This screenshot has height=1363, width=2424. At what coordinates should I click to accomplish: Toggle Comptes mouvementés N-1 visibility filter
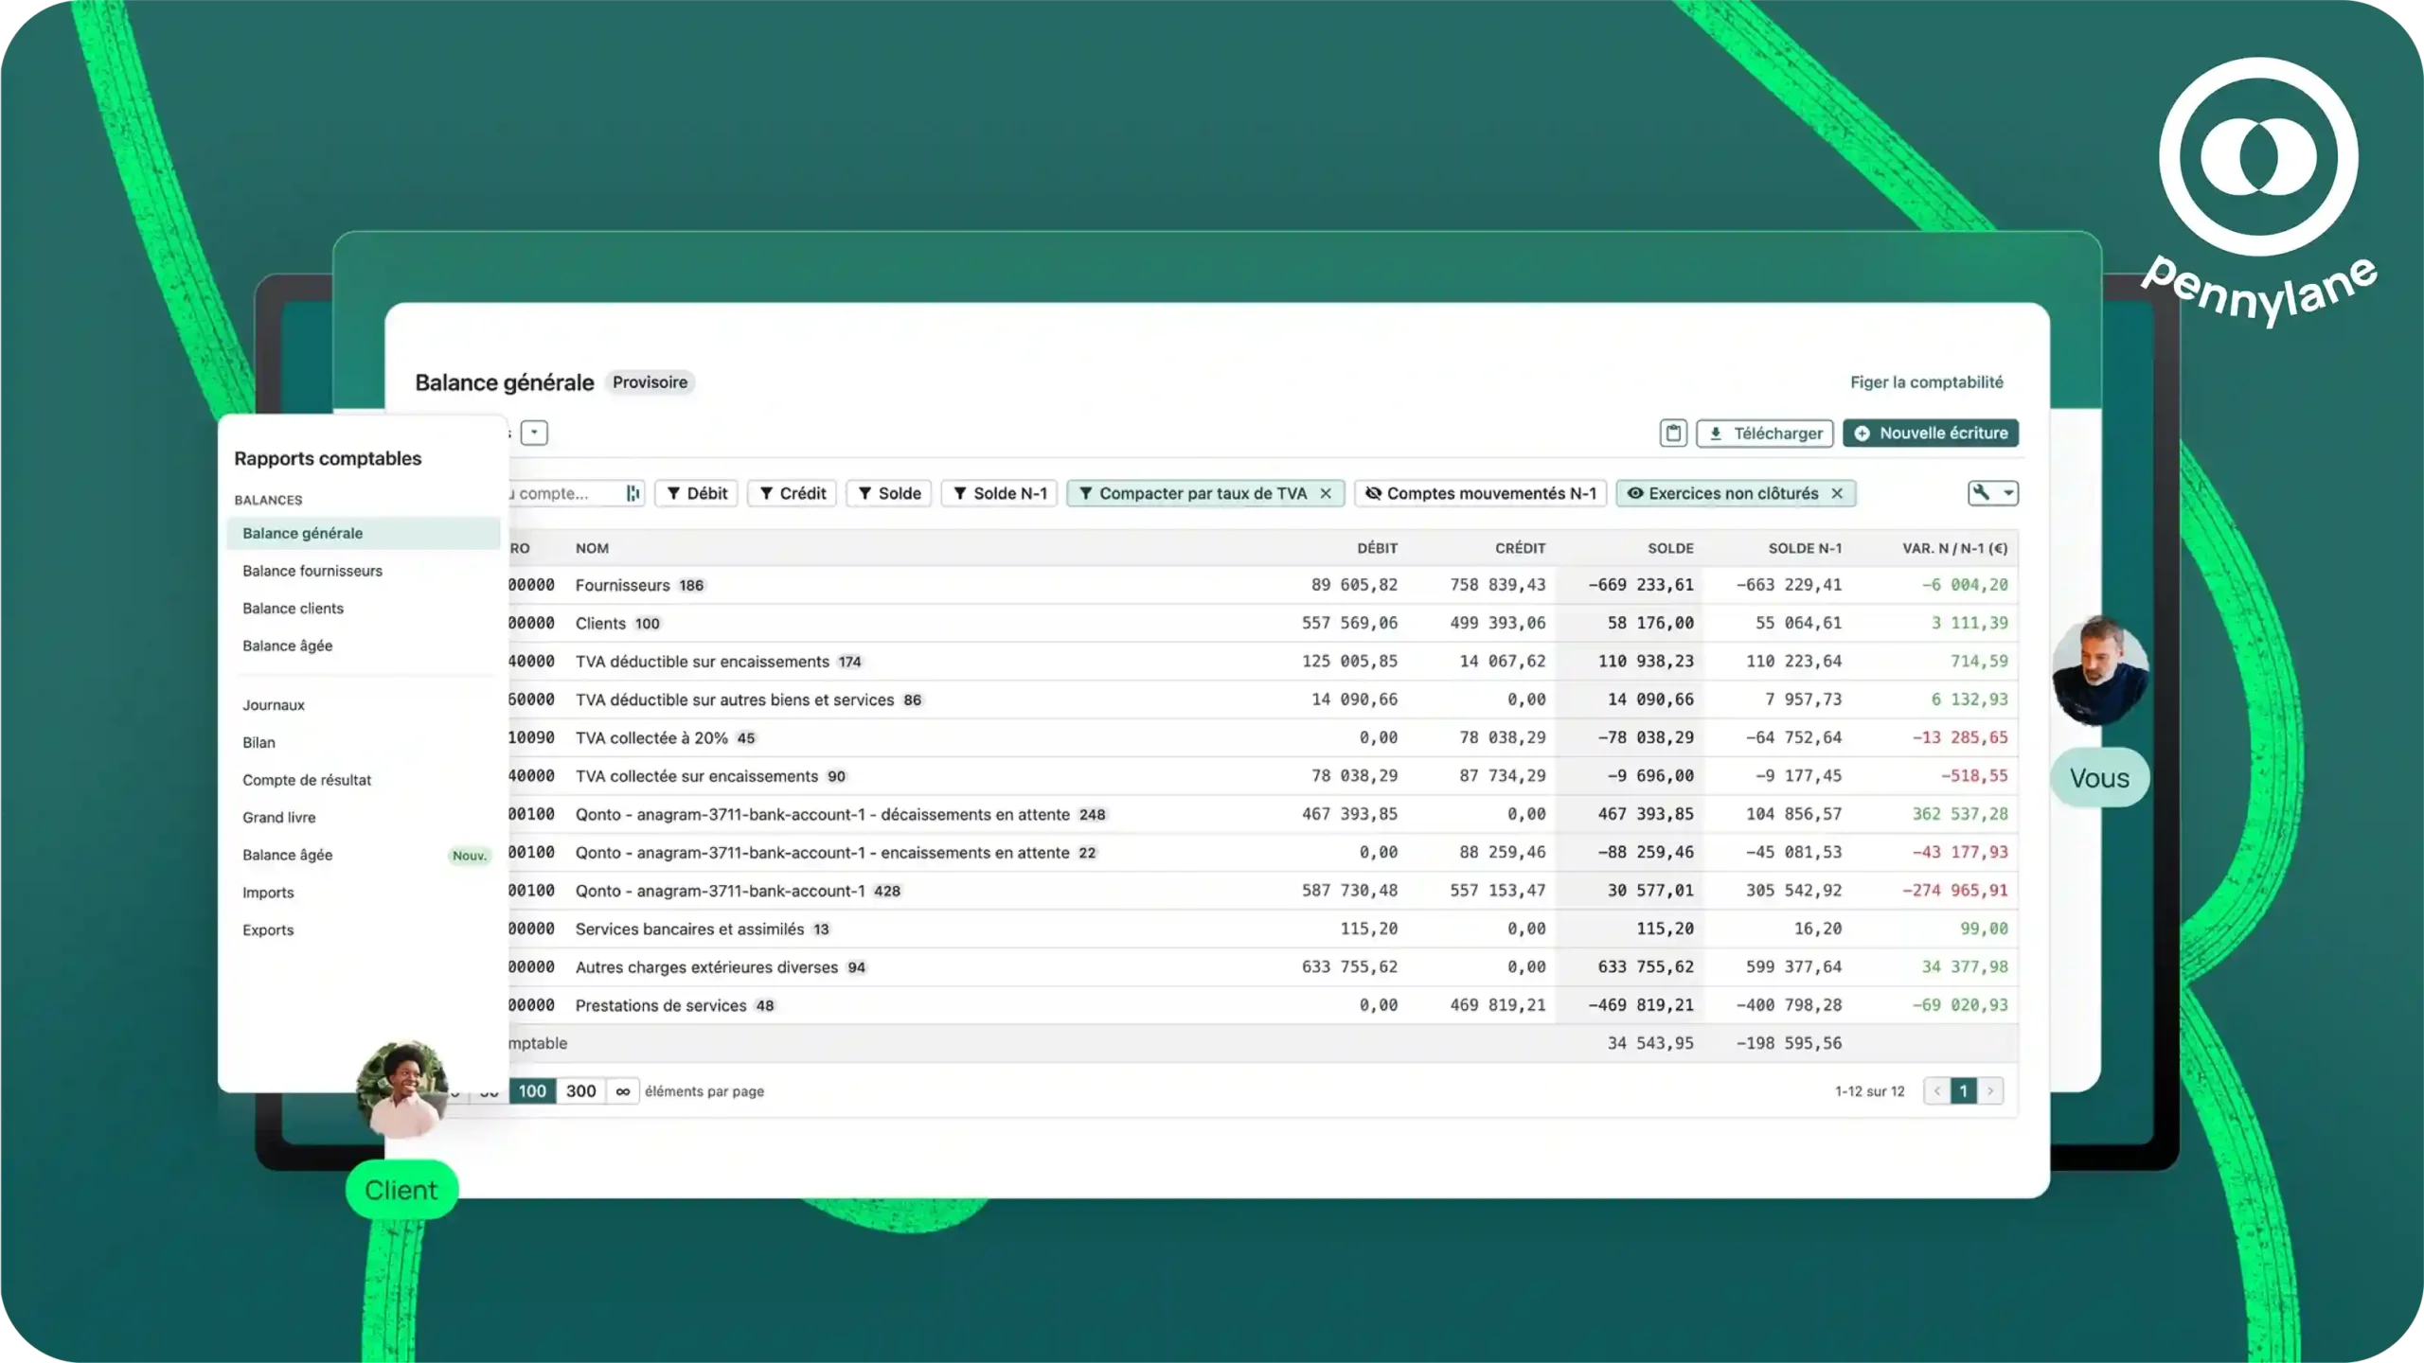(x=1481, y=493)
